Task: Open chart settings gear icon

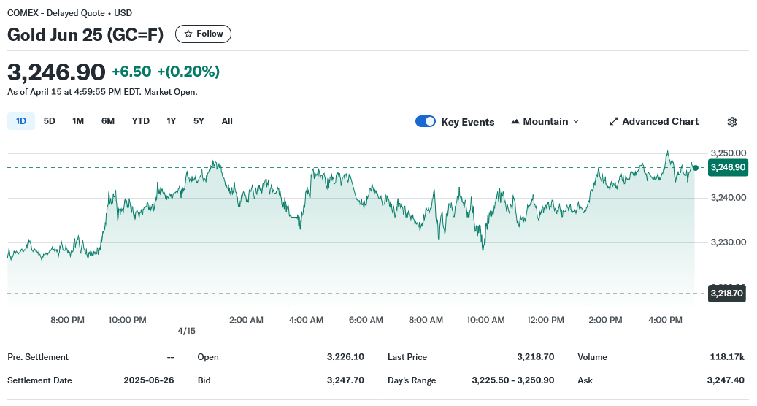Action: point(732,122)
